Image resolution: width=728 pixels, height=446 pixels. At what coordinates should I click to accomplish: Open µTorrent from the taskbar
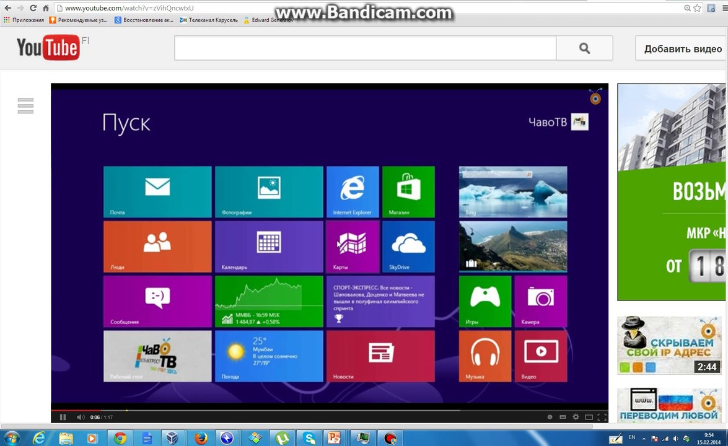pos(282,438)
